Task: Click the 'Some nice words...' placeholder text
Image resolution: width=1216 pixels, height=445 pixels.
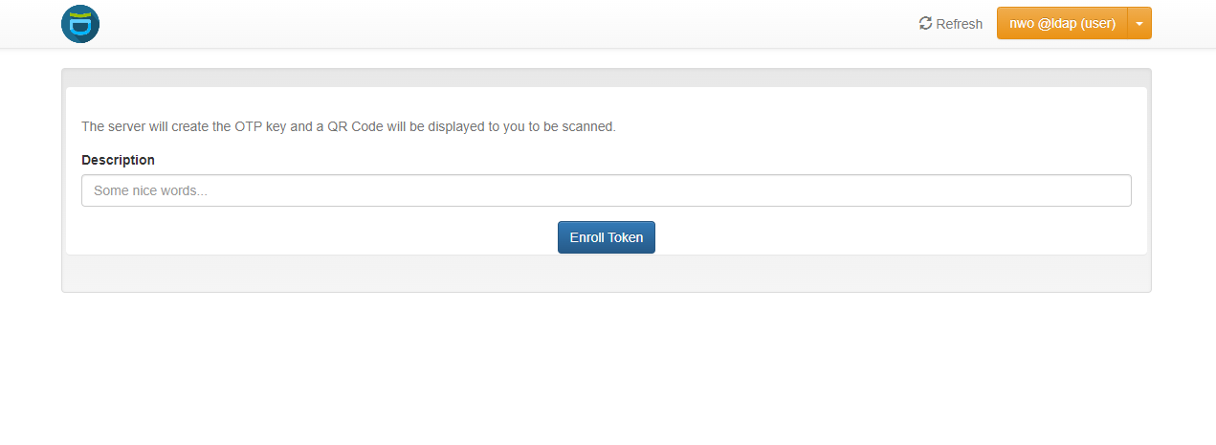Action: point(150,190)
